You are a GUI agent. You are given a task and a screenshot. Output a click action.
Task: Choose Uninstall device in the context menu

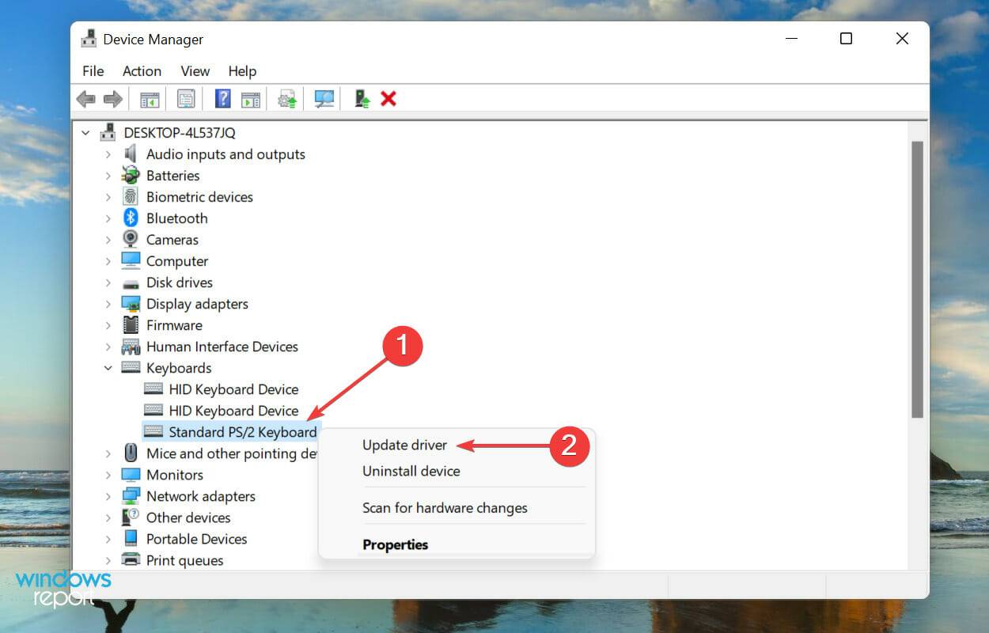pyautogui.click(x=411, y=471)
